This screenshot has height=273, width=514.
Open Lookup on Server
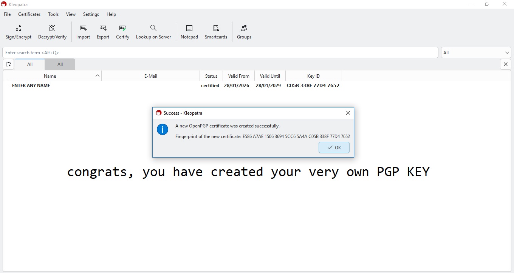(153, 32)
